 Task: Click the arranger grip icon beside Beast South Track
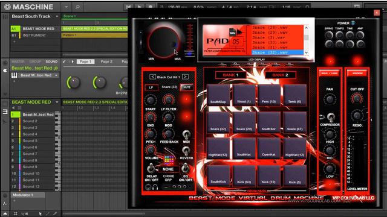click(x=5, y=17)
